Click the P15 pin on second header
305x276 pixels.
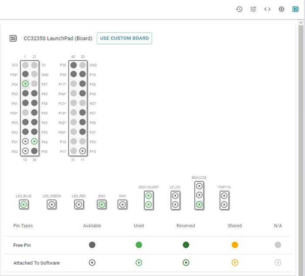pos(82,151)
